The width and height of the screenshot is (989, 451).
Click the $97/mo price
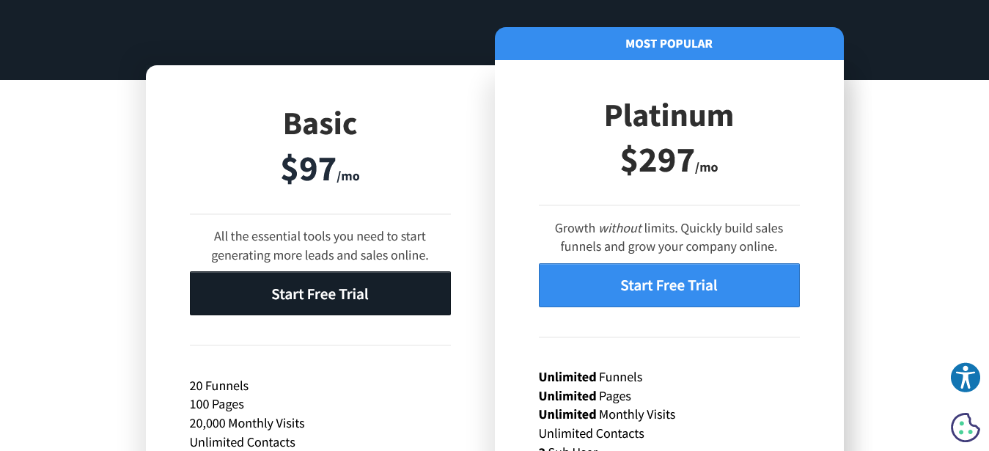320,168
